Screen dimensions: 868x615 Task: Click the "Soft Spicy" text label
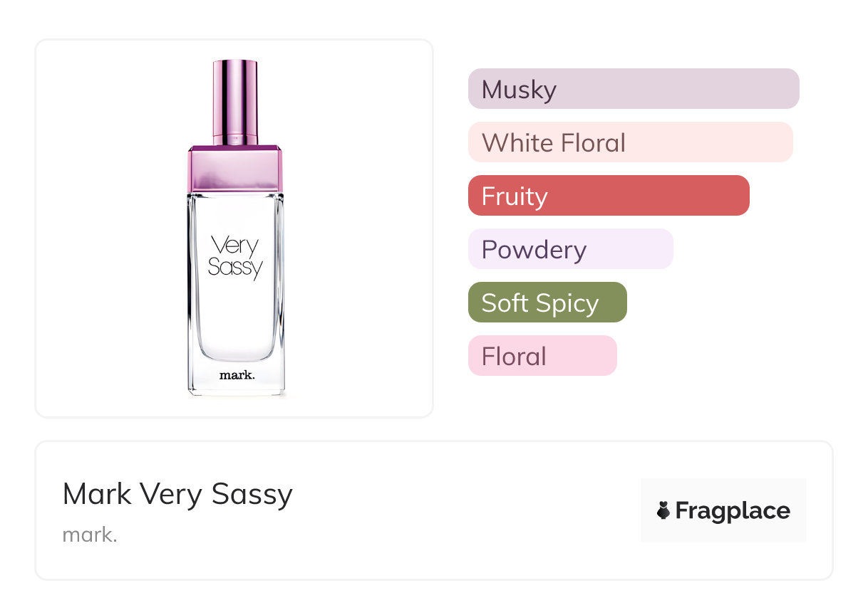(539, 303)
